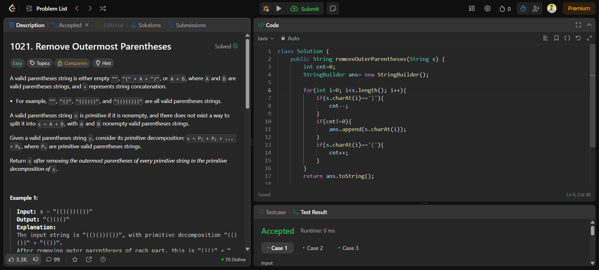Submit the solution
Screen dimensions: 599x270
point(304,8)
